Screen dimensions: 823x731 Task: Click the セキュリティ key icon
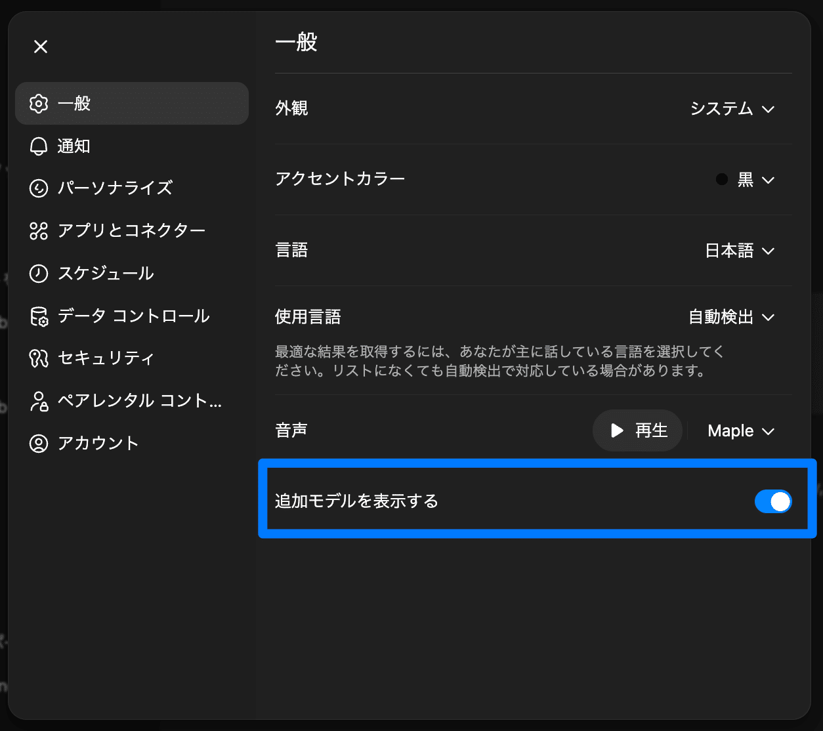(x=39, y=358)
